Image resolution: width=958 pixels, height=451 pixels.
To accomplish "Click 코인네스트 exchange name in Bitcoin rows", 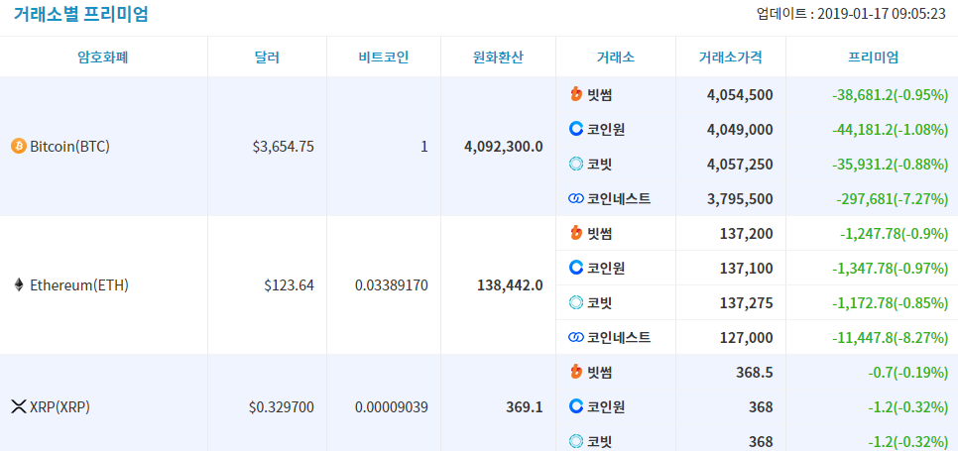I will [x=619, y=199].
